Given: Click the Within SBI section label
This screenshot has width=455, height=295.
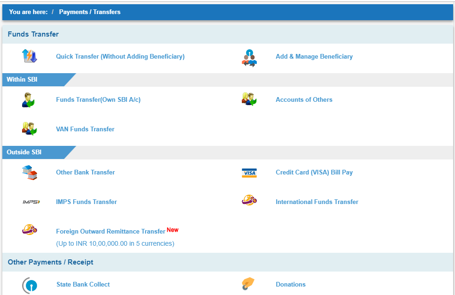Looking at the screenshot, I should pos(22,79).
